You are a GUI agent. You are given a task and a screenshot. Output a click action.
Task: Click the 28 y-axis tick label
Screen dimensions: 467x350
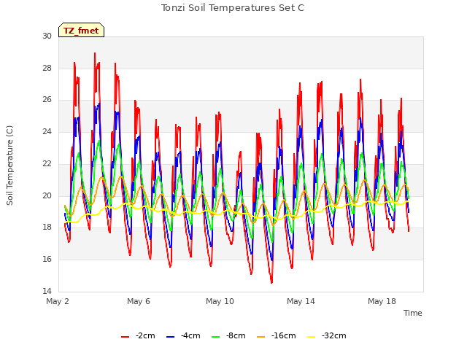[47, 68]
